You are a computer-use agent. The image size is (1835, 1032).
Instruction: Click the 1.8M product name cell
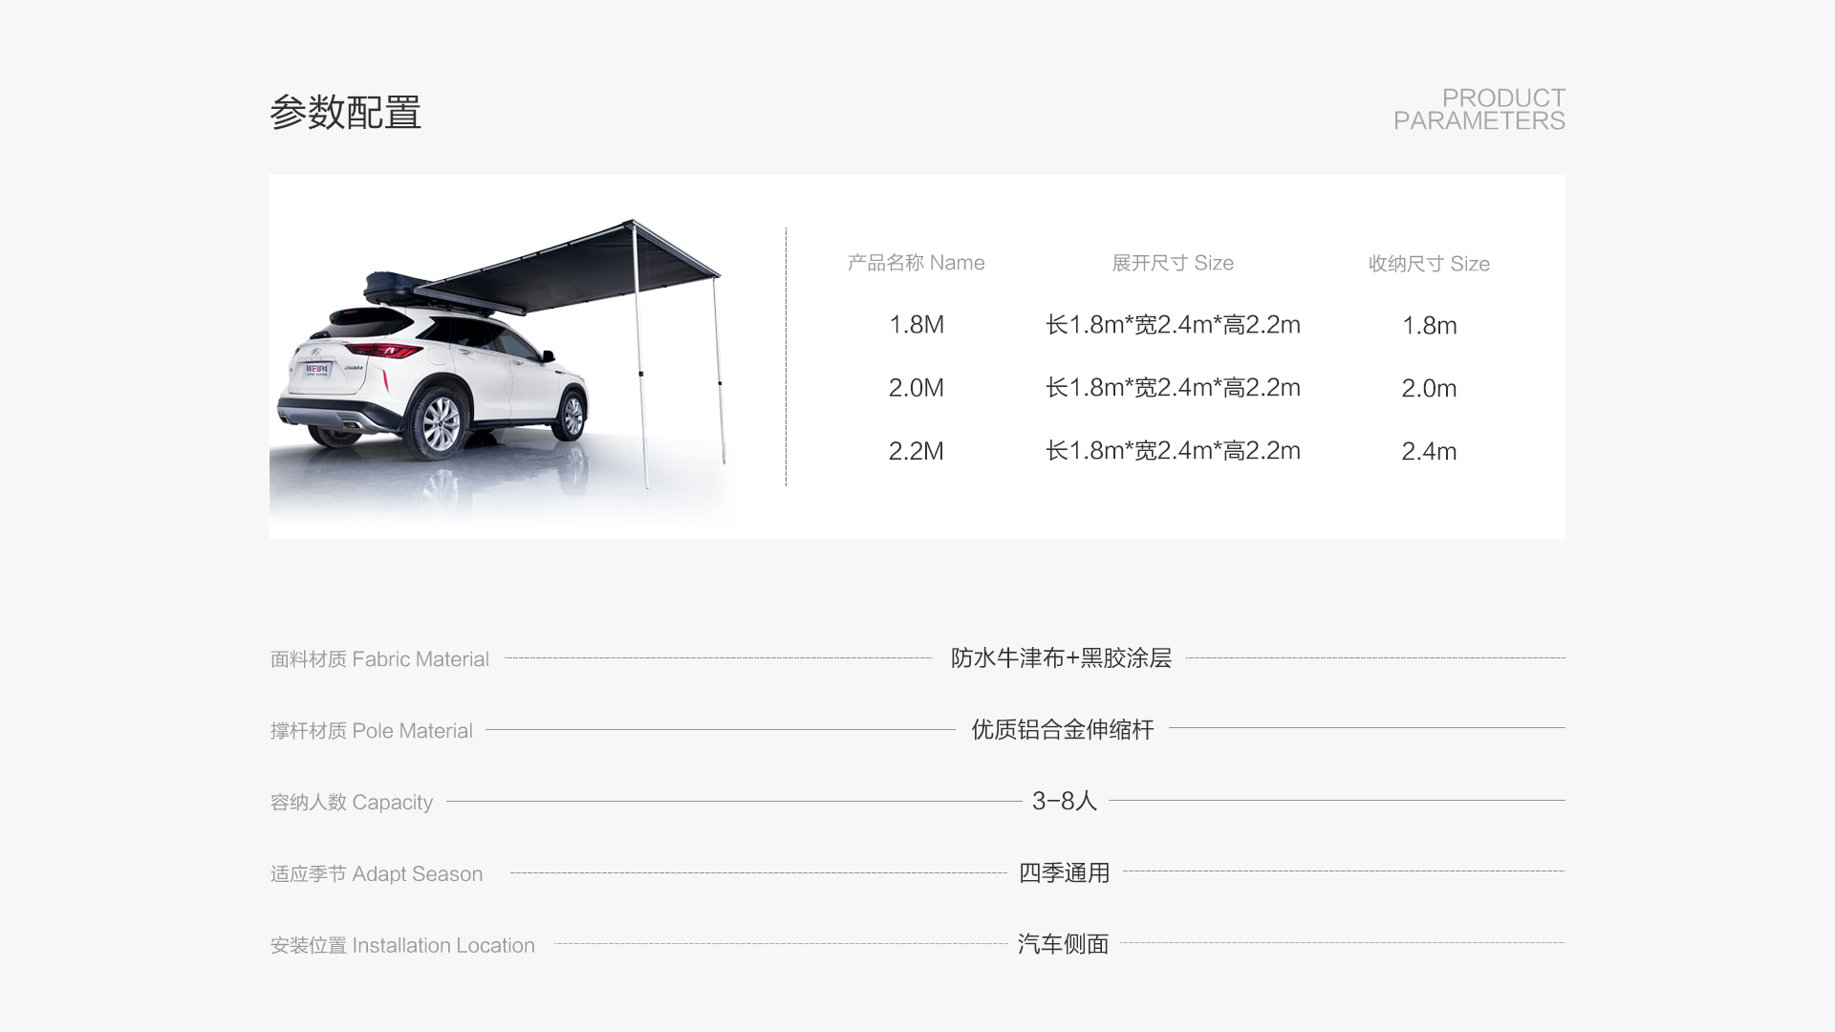tap(916, 325)
